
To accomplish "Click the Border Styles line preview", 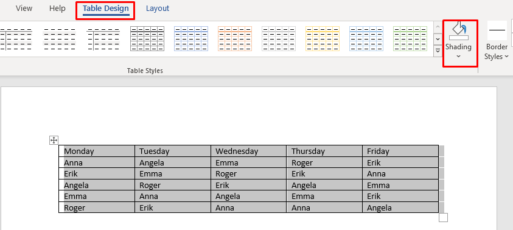I will coord(497,30).
